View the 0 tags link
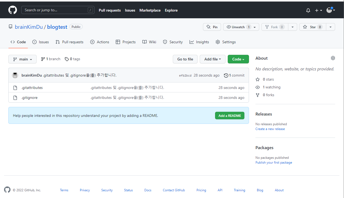The height and width of the screenshot is (198, 344). (72, 59)
